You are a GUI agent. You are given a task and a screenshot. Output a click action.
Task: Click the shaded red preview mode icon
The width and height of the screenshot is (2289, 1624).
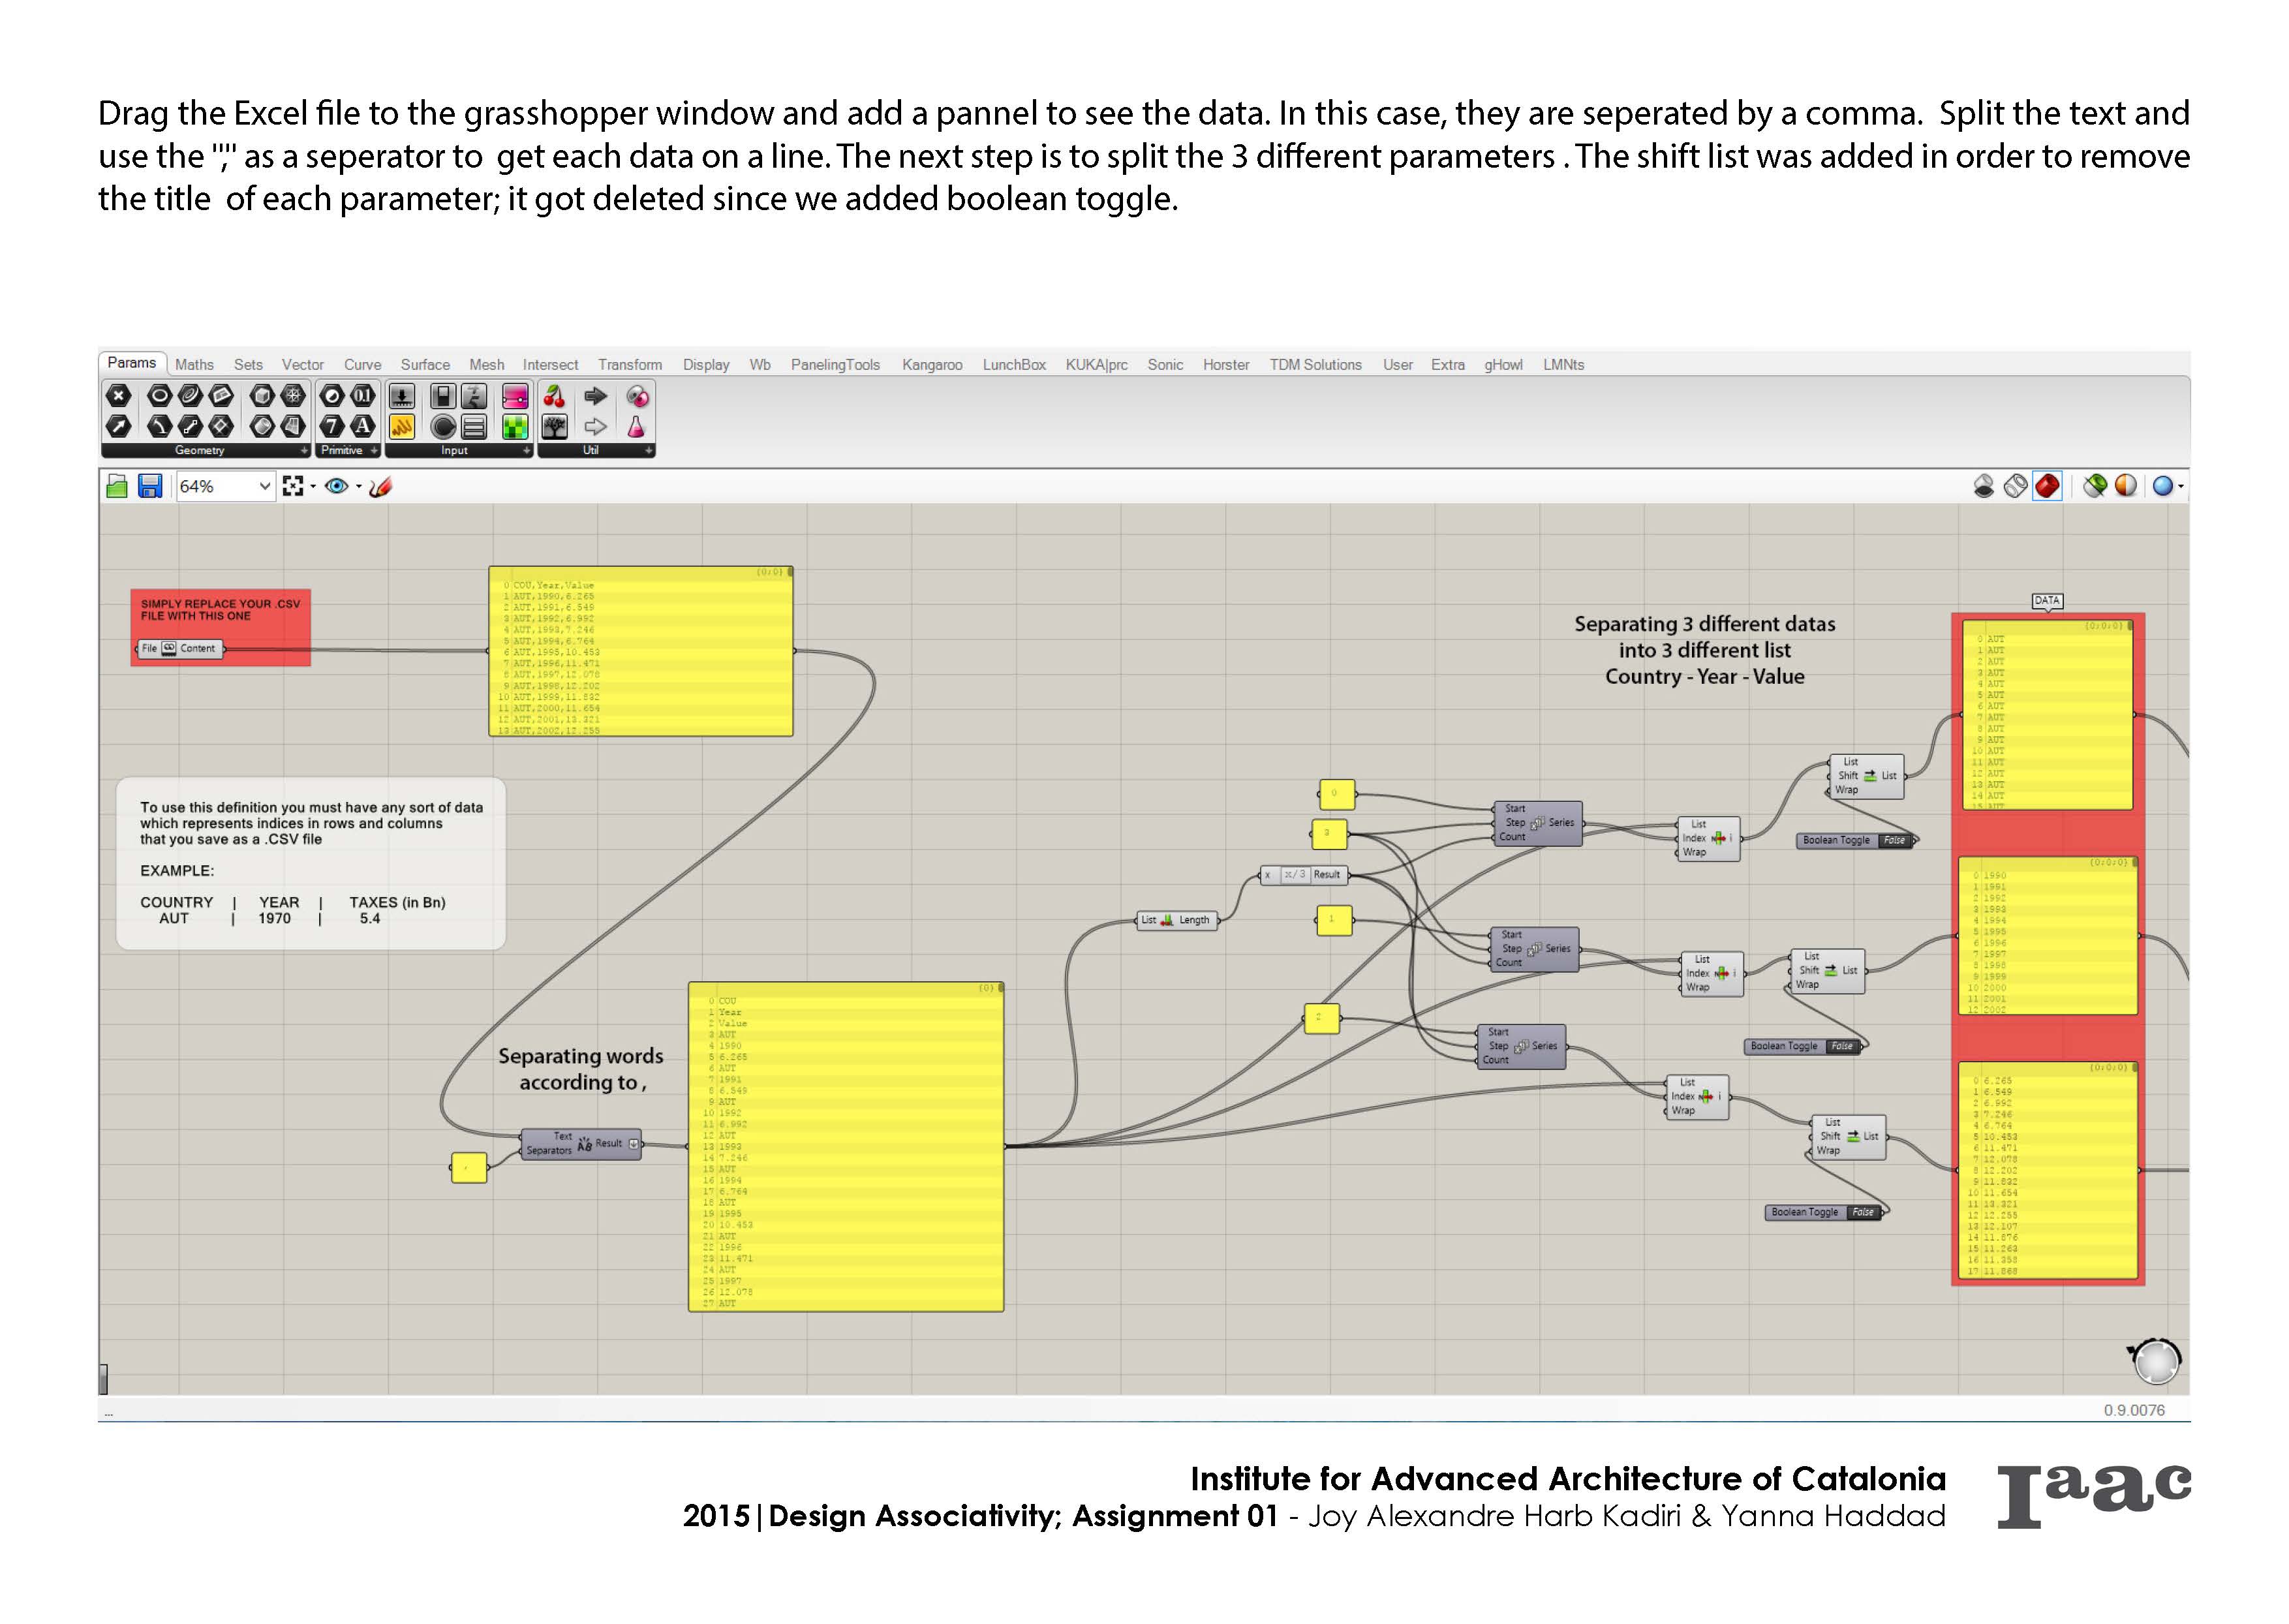(x=2047, y=486)
